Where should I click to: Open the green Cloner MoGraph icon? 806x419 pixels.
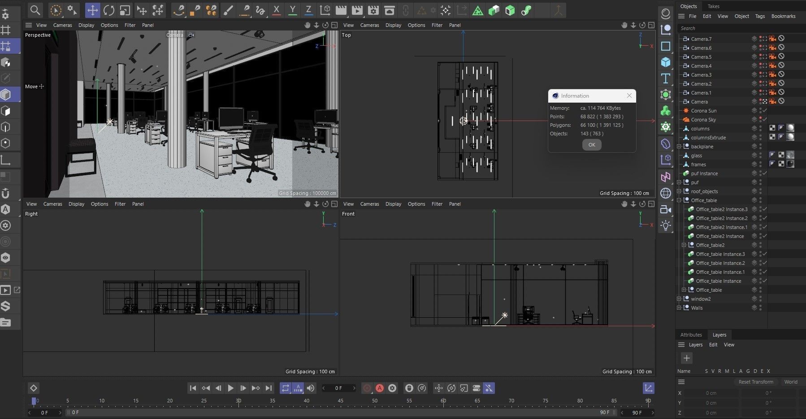point(666,111)
